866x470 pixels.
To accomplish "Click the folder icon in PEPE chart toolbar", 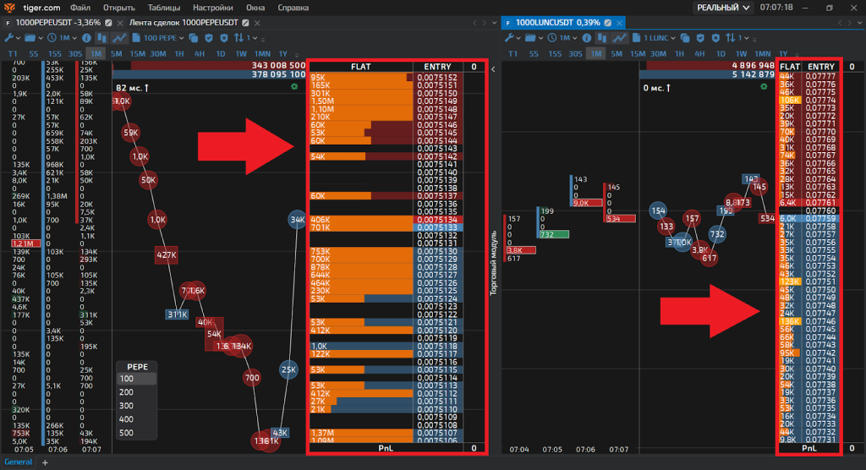I will pos(30,38).
